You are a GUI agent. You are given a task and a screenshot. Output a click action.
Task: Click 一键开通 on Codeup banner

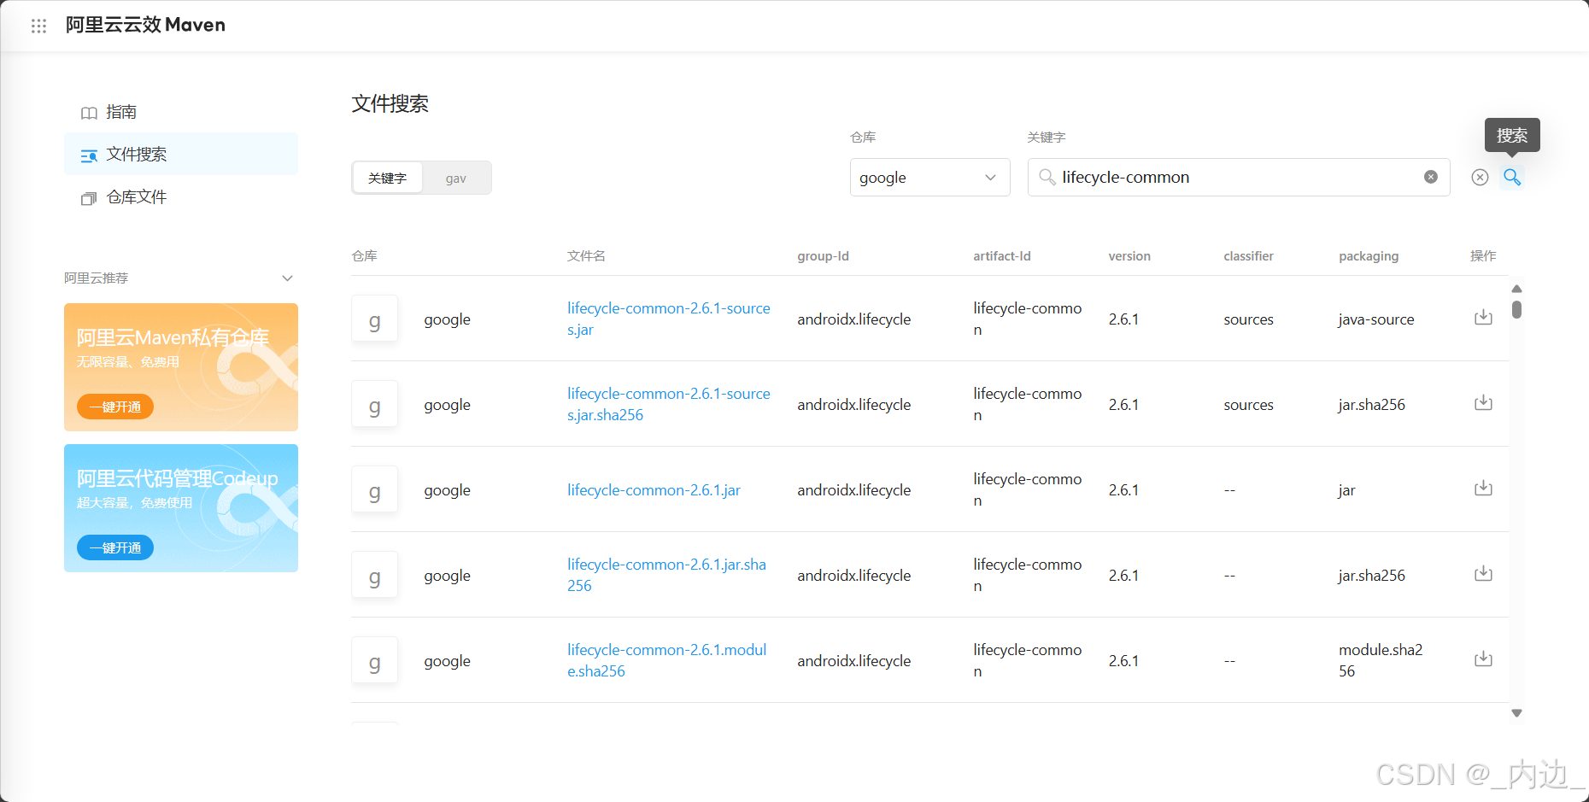[x=115, y=547]
